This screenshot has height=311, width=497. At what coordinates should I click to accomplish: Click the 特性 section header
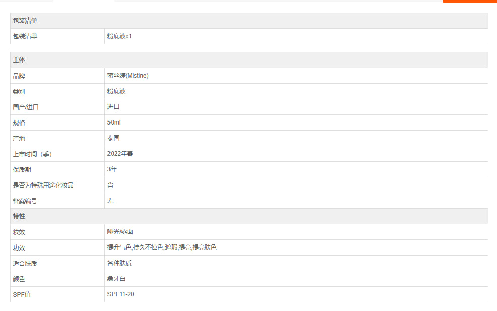pos(19,216)
